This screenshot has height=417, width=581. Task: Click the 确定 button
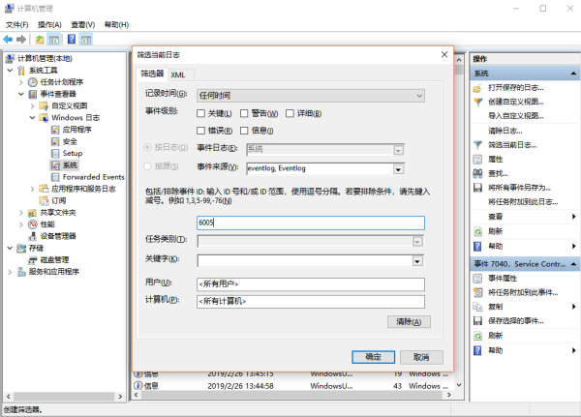[x=373, y=357]
